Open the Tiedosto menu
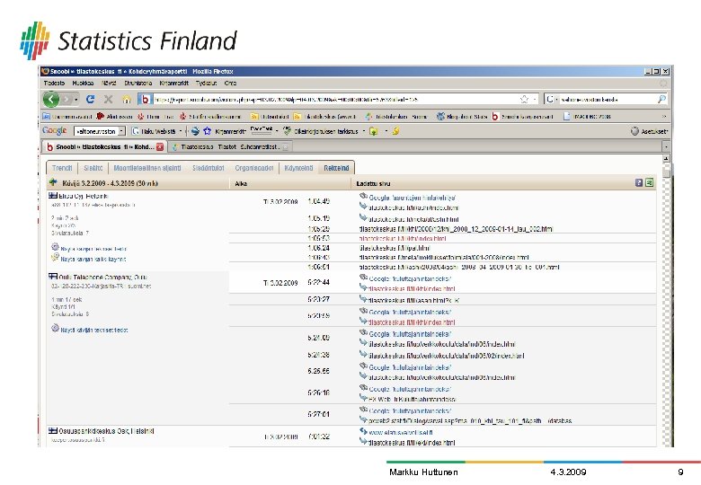The height and width of the screenshot is (485, 701). point(54,83)
